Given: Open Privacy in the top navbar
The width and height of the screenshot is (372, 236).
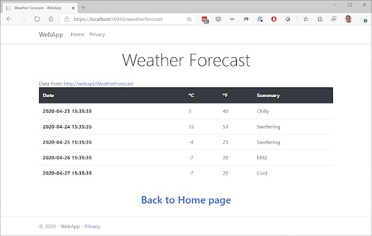Looking at the screenshot, I should pyautogui.click(x=97, y=35).
